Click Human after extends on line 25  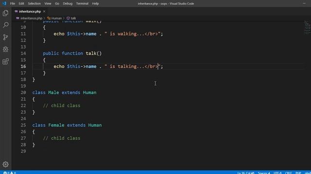coord(95,125)
